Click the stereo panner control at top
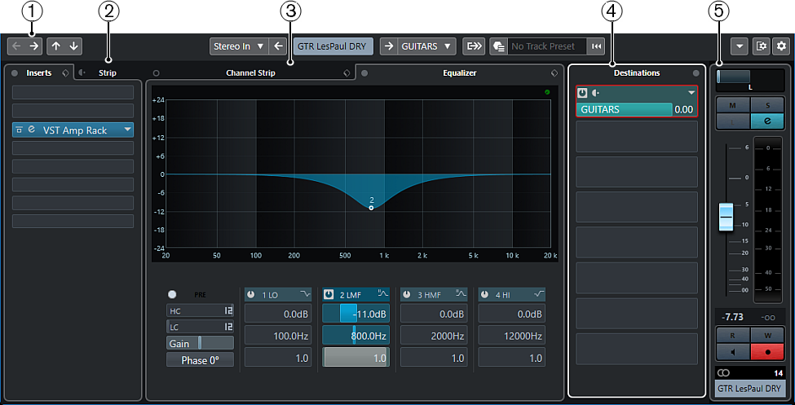 pos(750,80)
